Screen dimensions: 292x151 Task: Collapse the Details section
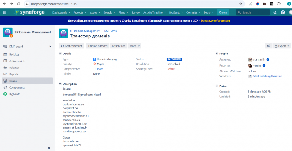pyautogui.click(x=60, y=53)
